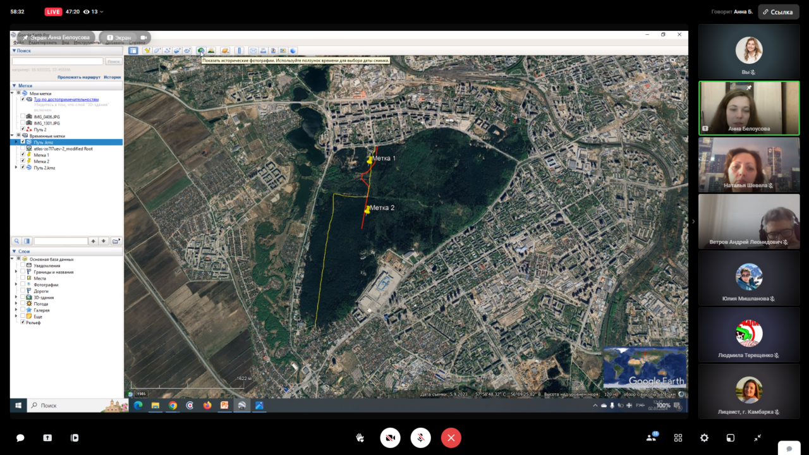
Task: Show historical imagery with the clock icon
Action: pyautogui.click(x=201, y=51)
